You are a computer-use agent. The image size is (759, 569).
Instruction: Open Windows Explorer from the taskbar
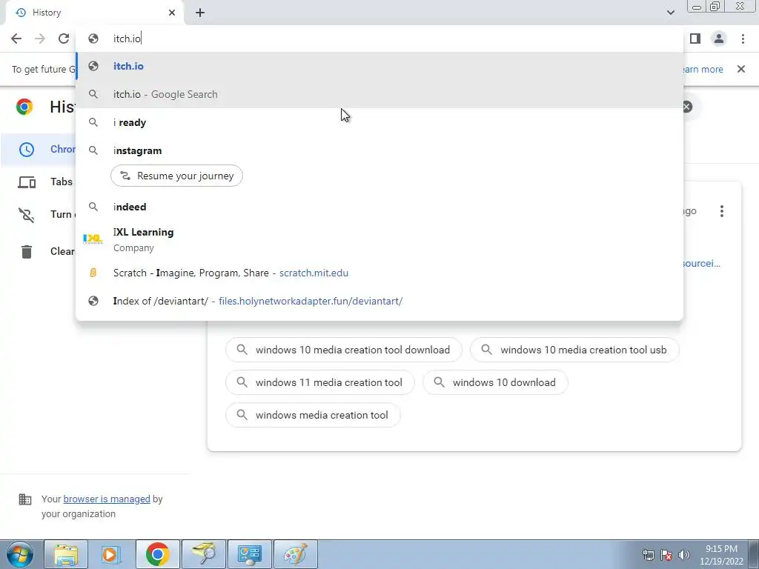[66, 554]
